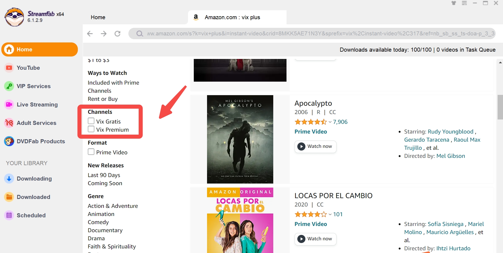This screenshot has width=503, height=253.
Task: Click Prime Video link under Apocalypto
Action: tap(311, 132)
